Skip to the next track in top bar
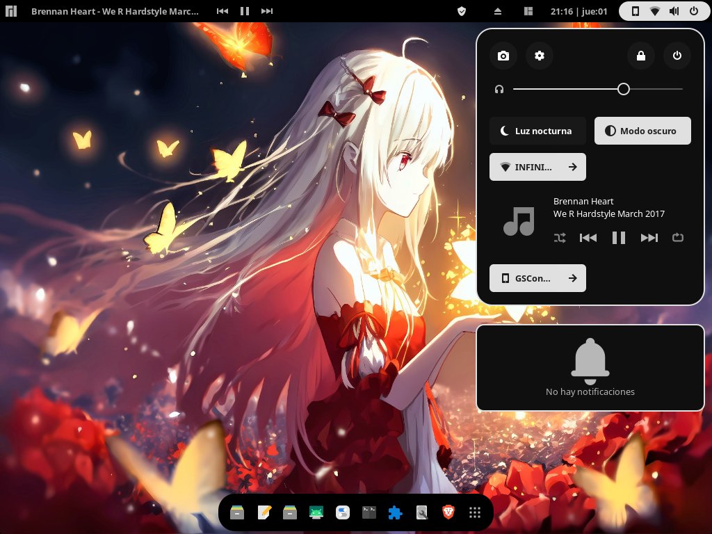Viewport: 712px width, 534px height. click(x=266, y=11)
